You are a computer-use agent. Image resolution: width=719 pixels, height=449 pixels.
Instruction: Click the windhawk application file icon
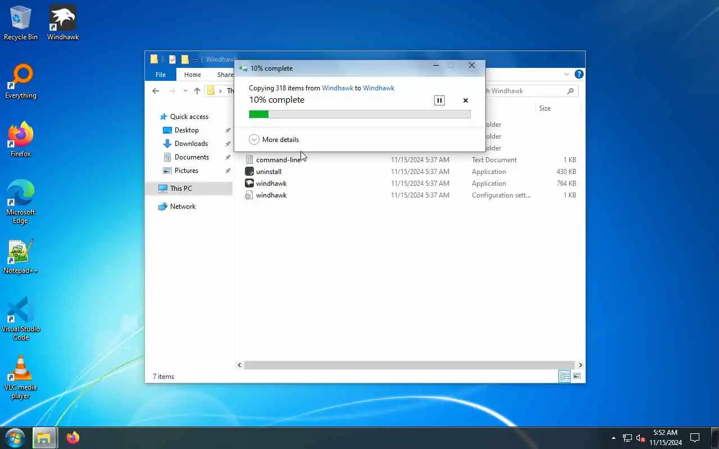249,184
